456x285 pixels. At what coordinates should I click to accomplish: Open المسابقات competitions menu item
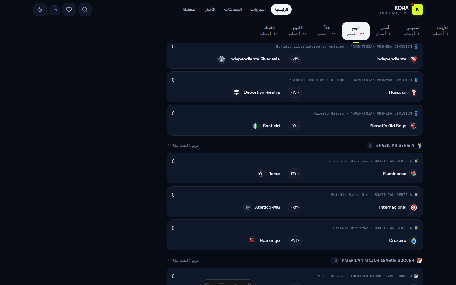point(233,9)
